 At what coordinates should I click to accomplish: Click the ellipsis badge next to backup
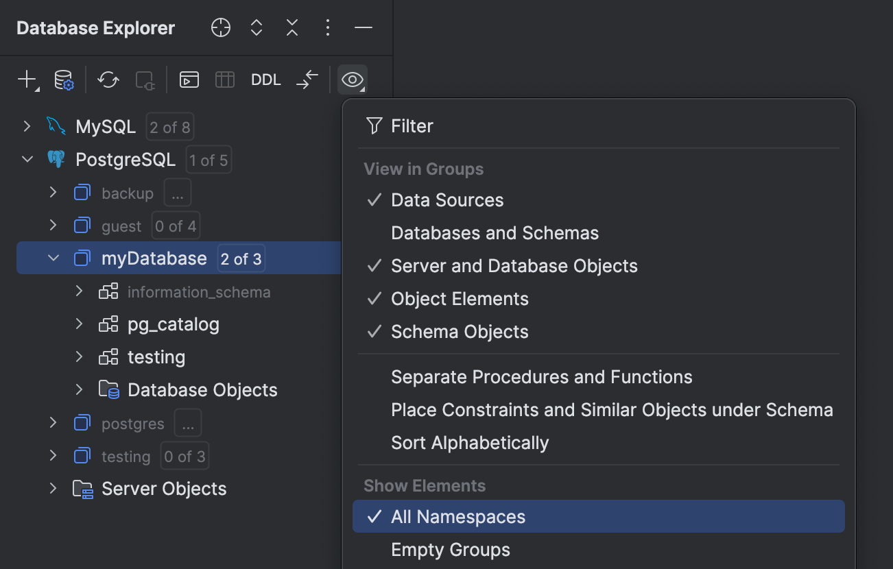pos(177,193)
